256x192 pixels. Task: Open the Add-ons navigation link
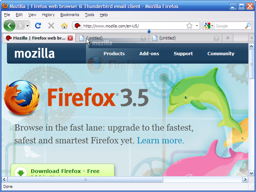[x=149, y=53]
